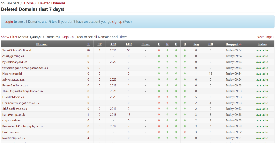Screen dimensions: 276x143
Task: Open the BoxLovers.es domain link
Action: pyautogui.click(x=11, y=132)
